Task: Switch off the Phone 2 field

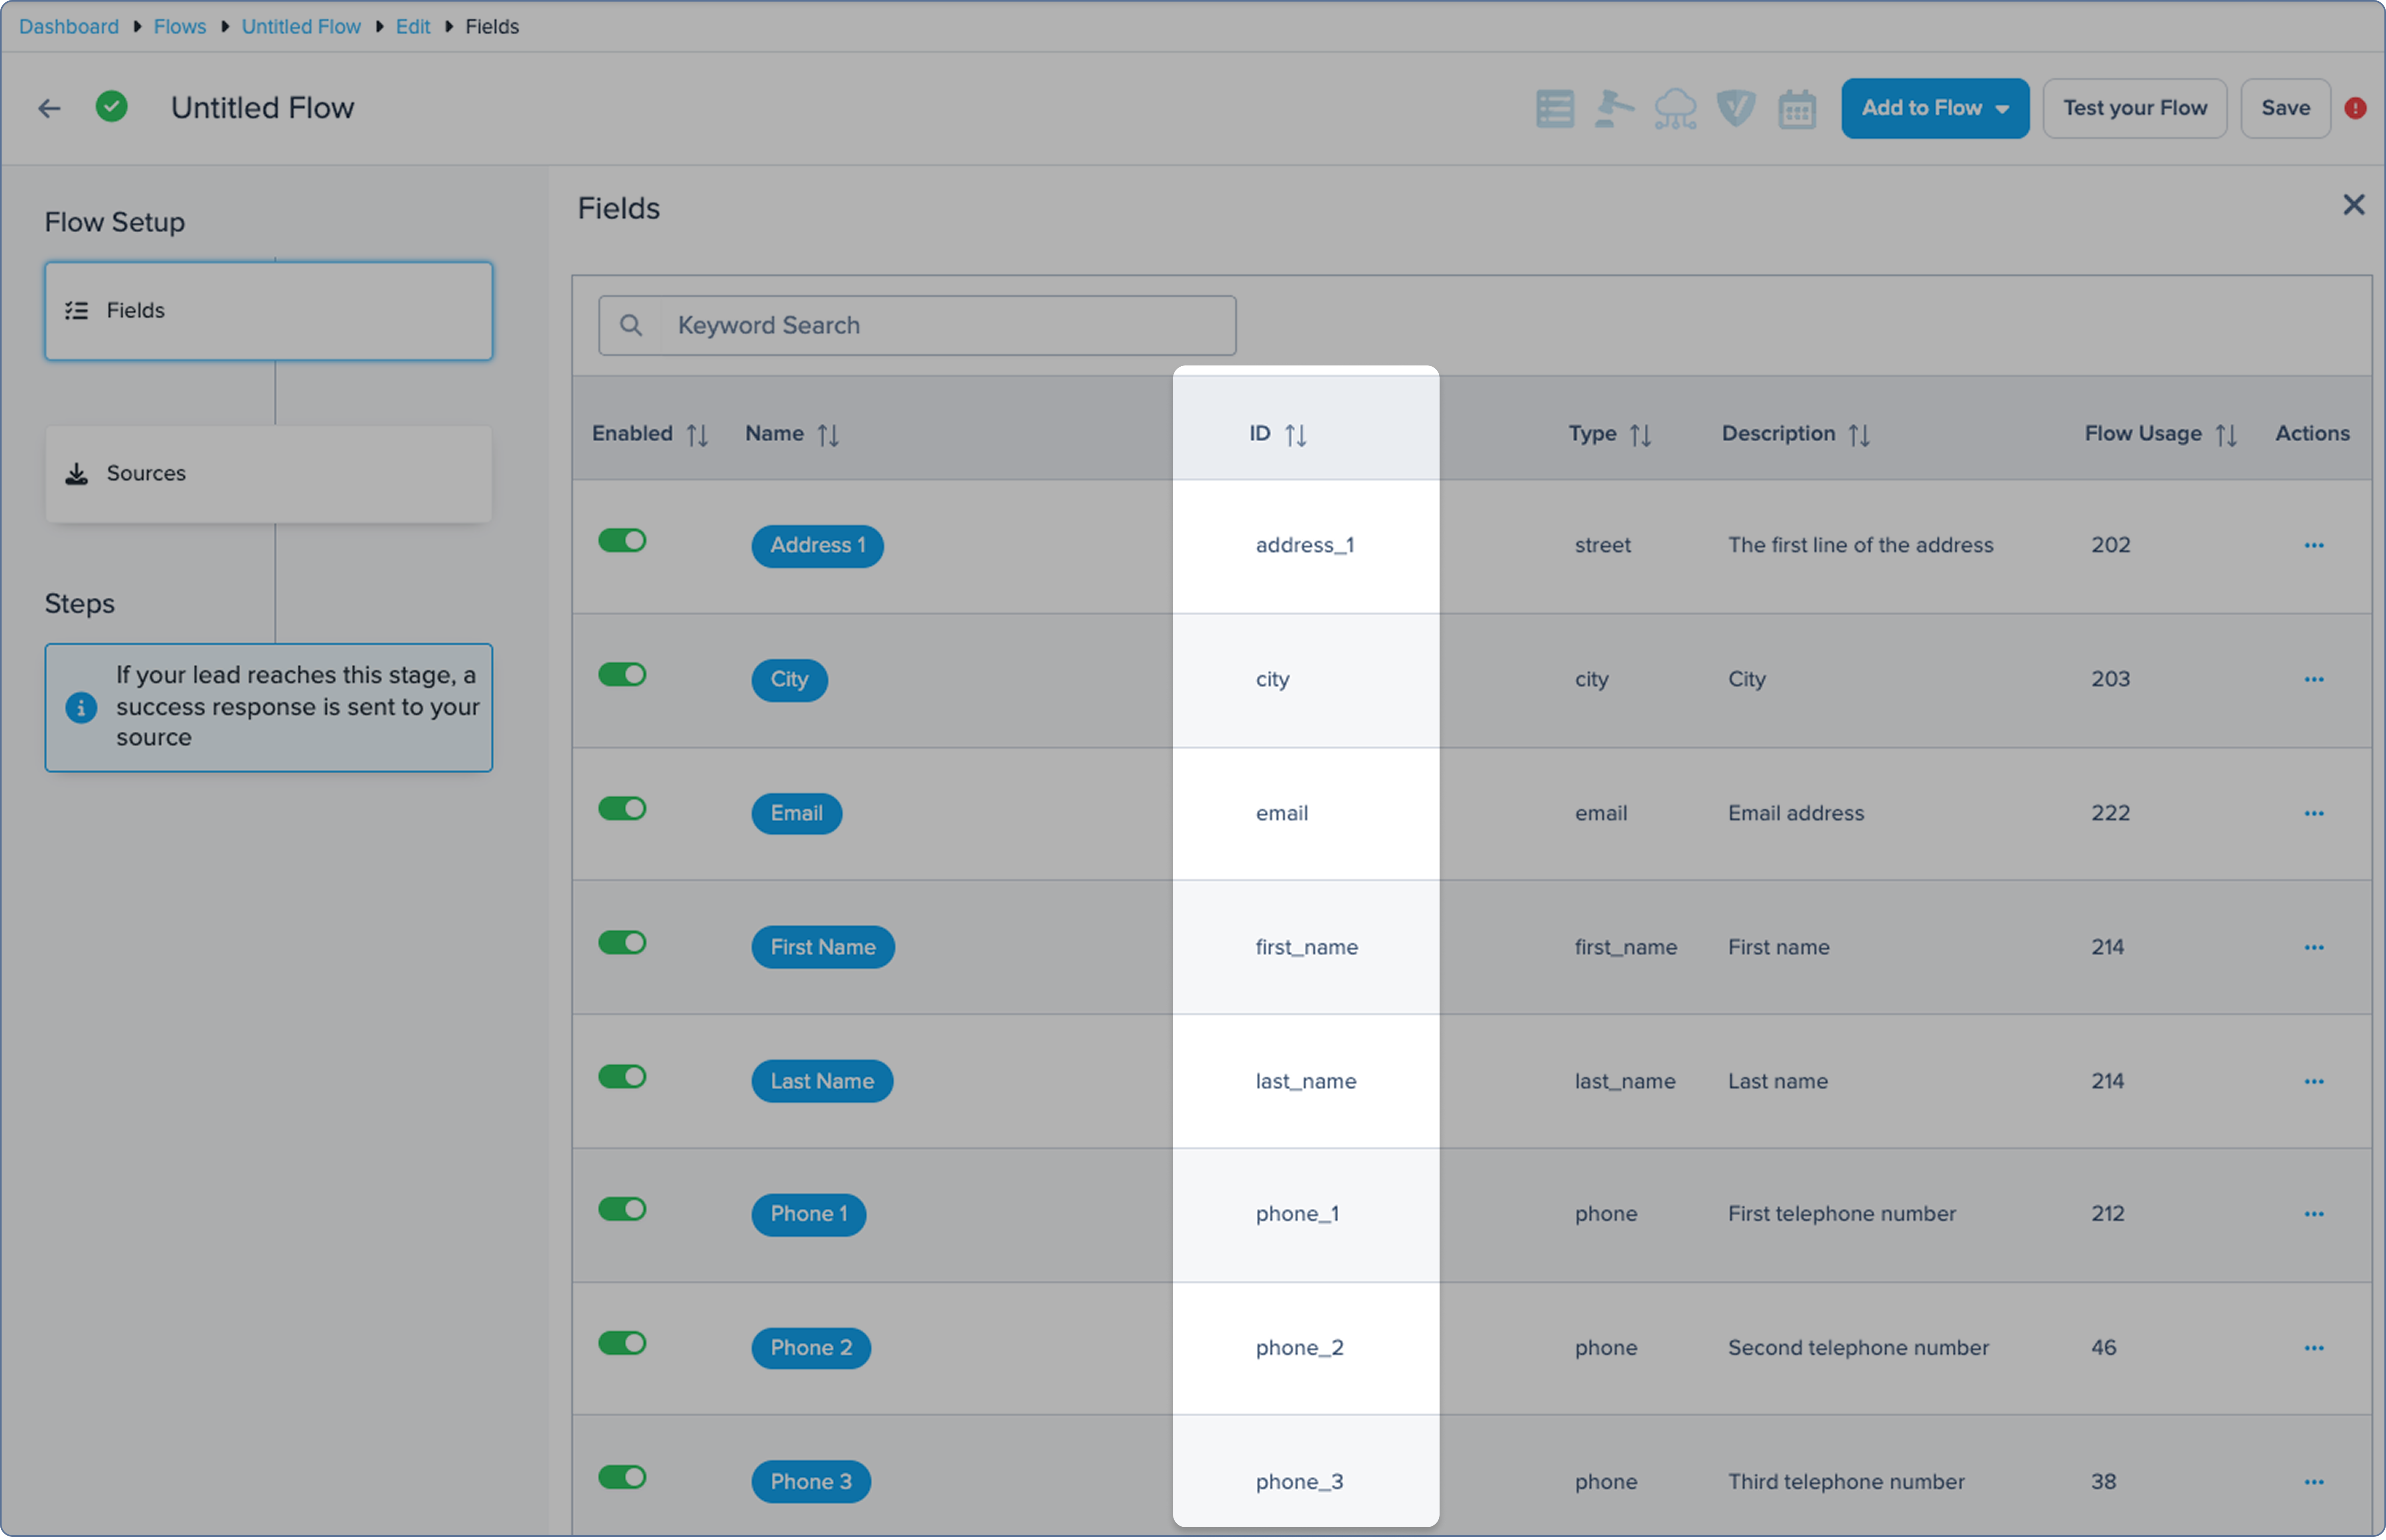Action: tap(622, 1343)
